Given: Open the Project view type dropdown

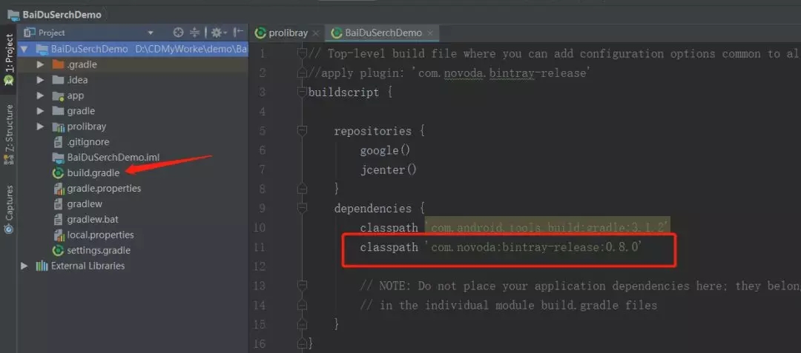Looking at the screenshot, I should [150, 33].
